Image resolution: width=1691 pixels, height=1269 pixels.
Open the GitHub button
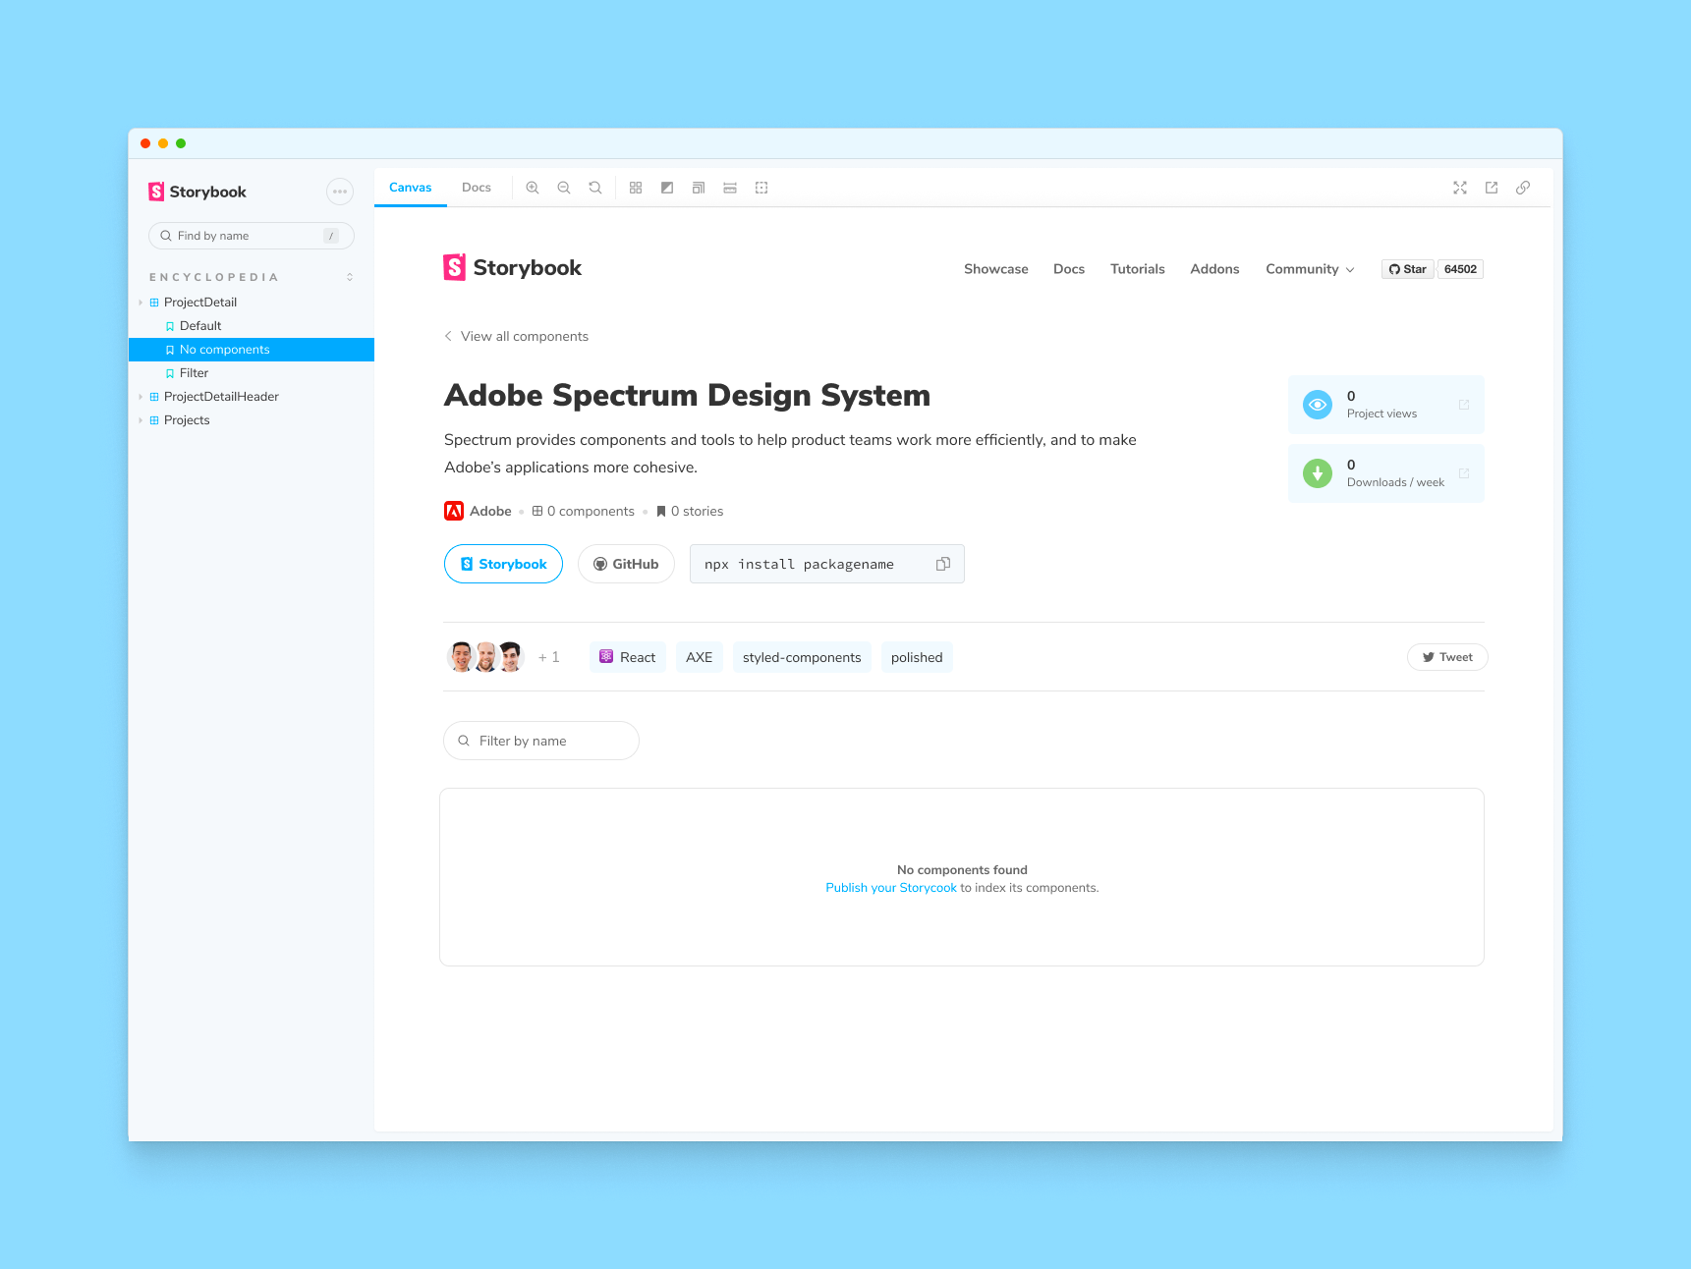pyautogui.click(x=626, y=564)
